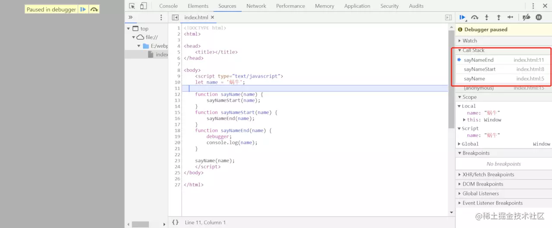This screenshot has height=228, width=552.
Task: Select the index file in navigator
Action: click(x=158, y=54)
